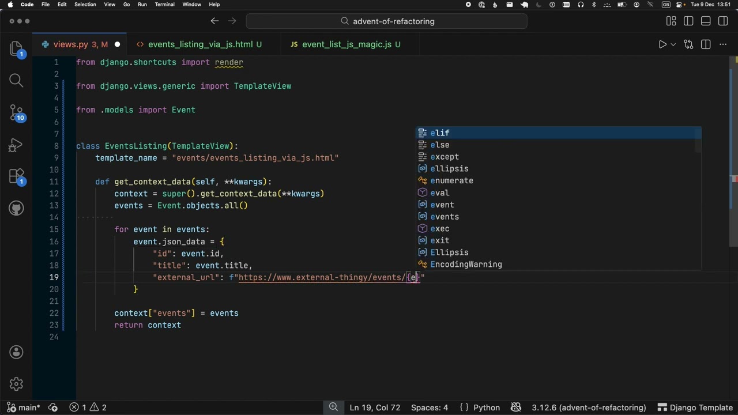738x415 pixels.
Task: Go forward with the navigation arrow
Action: pyautogui.click(x=232, y=21)
